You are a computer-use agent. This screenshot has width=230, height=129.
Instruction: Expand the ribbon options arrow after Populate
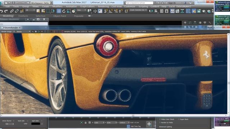click(92, 16)
